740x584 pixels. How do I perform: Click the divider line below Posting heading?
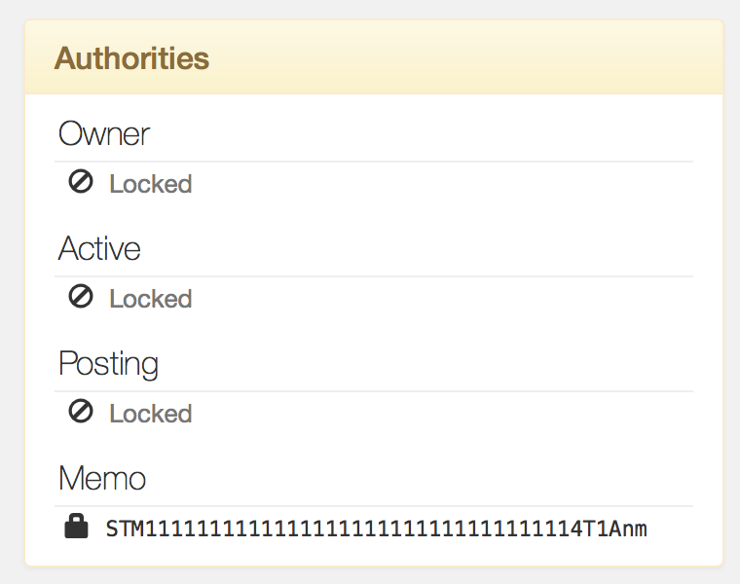[x=374, y=391]
